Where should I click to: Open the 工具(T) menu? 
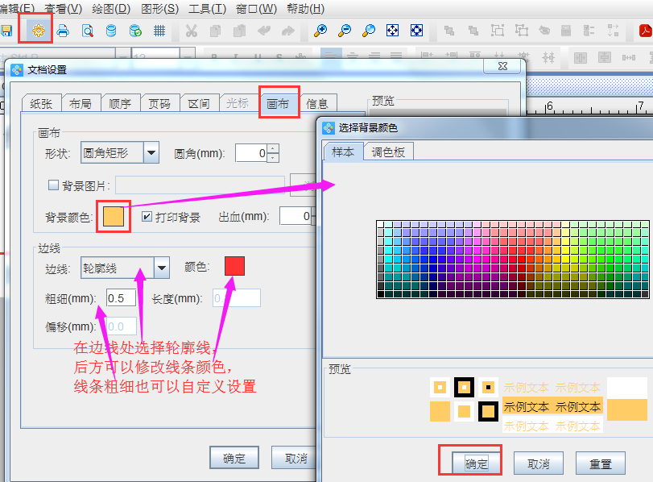207,9
